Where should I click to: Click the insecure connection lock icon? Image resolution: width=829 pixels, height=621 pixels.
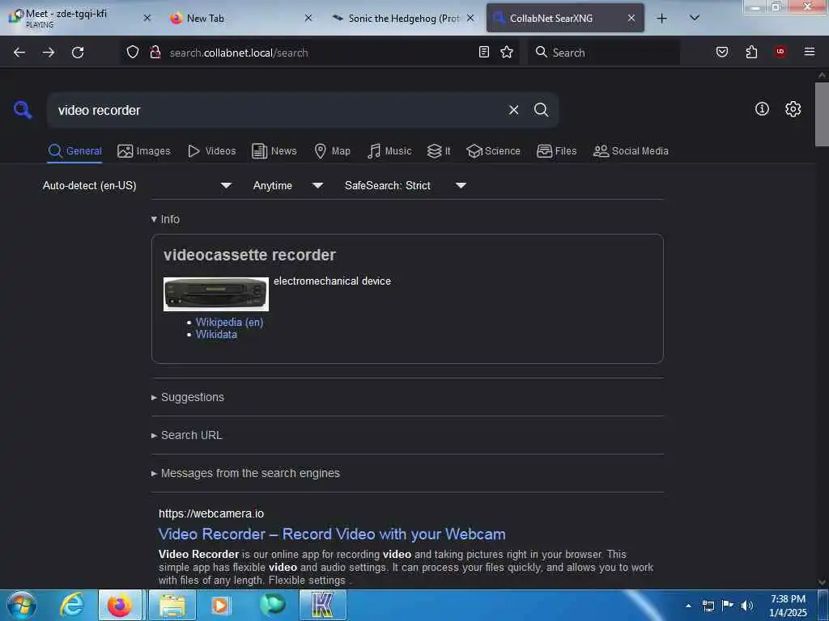click(x=155, y=53)
